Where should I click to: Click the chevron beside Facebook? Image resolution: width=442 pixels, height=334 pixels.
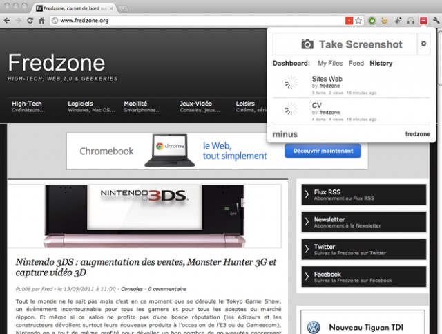[x=307, y=277]
